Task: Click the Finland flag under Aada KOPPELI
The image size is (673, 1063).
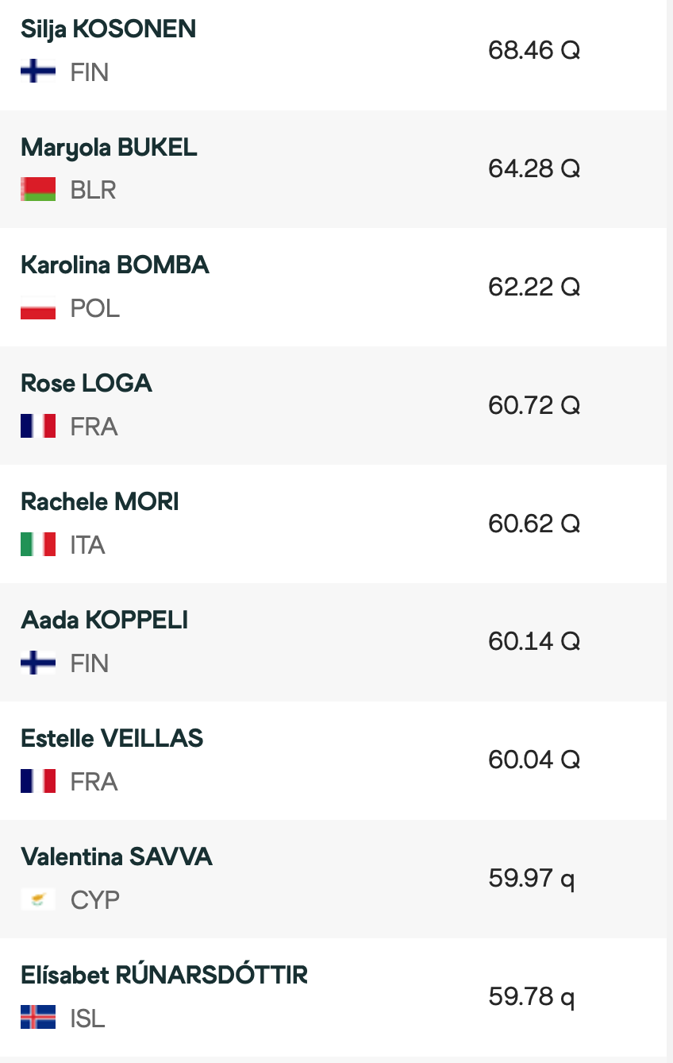Action: point(38,663)
